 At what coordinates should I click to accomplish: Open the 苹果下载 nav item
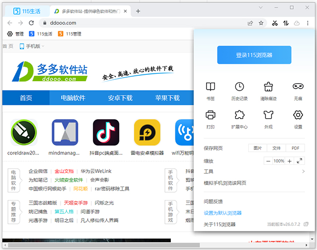[167, 98]
